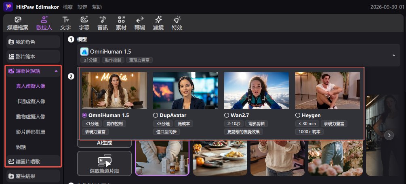Click the ≤5分鐘 tag under DupAvatar
Viewport: 406px width, 184px height.
click(163, 124)
